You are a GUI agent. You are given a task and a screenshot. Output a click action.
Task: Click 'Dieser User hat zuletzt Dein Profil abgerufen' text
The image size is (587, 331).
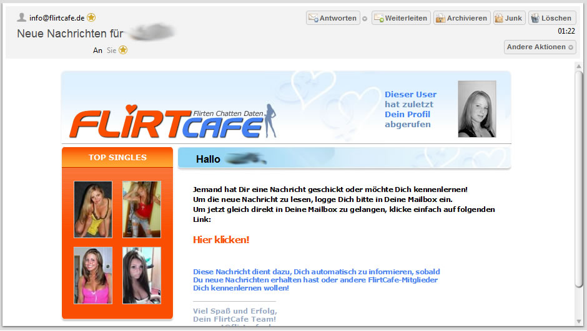click(410, 110)
